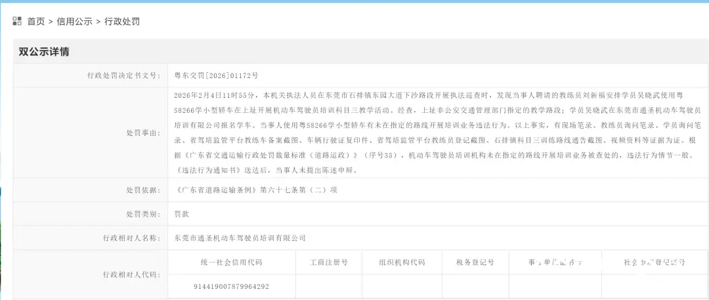Click the grid icon beside 首页 breadcrumb
Screen dimensions: 709x300
[16, 21]
